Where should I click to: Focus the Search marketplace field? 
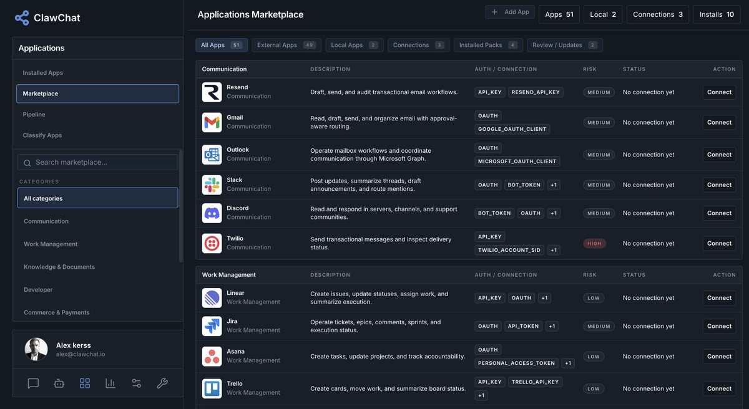pyautogui.click(x=97, y=162)
